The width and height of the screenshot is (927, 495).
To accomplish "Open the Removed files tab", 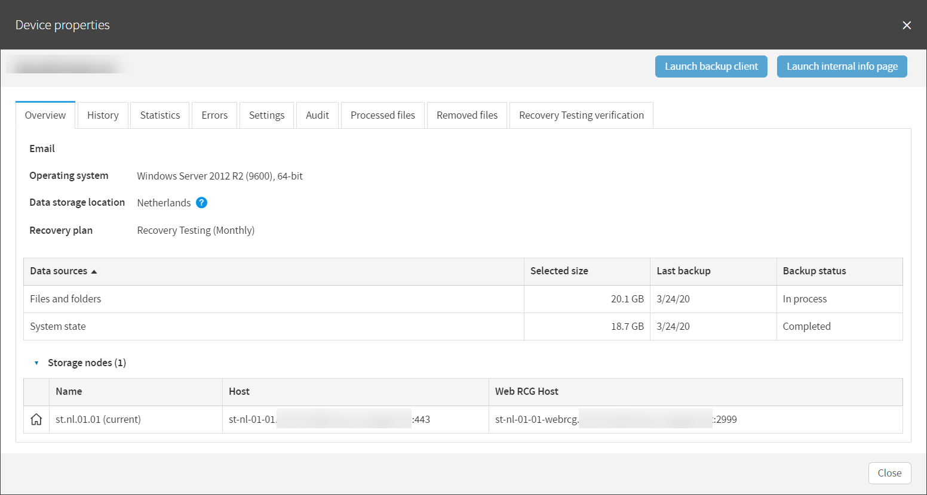I will pyautogui.click(x=466, y=115).
